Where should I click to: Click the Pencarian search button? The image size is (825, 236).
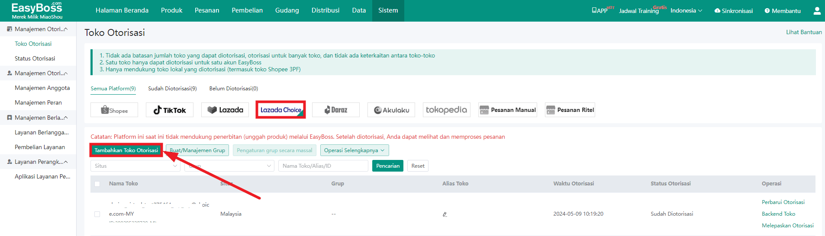[x=388, y=166]
